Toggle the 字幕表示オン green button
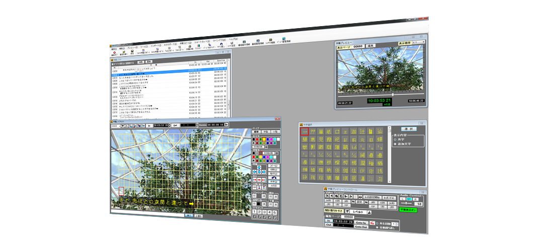Screen dimensions: 538x251 coord(408,210)
